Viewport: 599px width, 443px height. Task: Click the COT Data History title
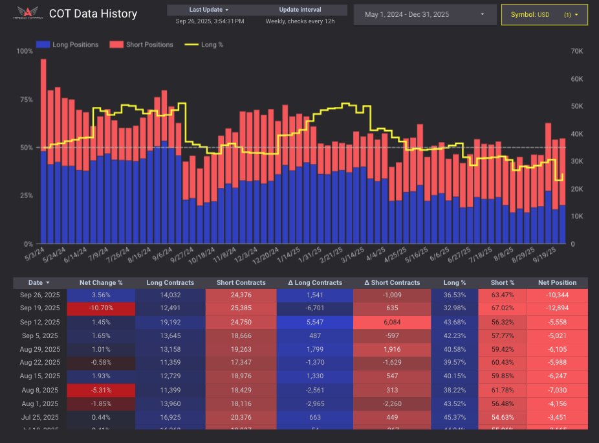pos(93,14)
